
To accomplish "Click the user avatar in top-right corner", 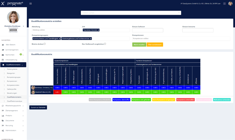I will (230, 3).
